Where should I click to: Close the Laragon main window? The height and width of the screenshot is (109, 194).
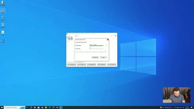pos(116,34)
